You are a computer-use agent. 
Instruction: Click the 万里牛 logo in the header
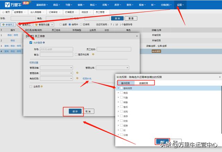tap(13, 5)
